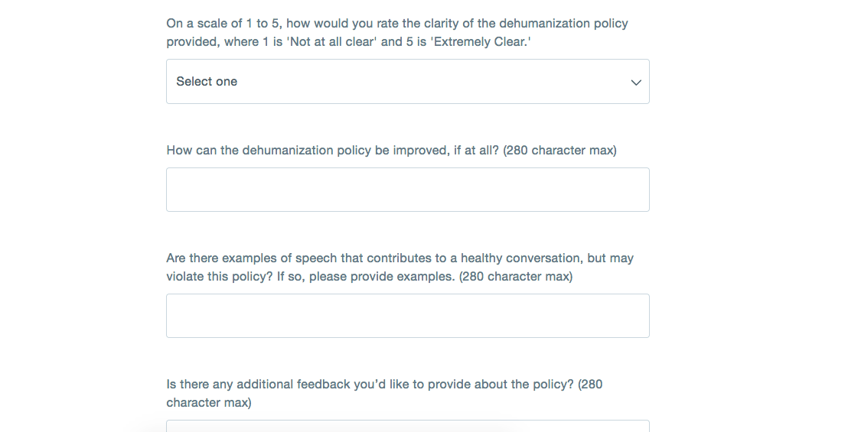The width and height of the screenshot is (848, 432).
Task: Focus the policy improvement text field
Action: (408, 190)
